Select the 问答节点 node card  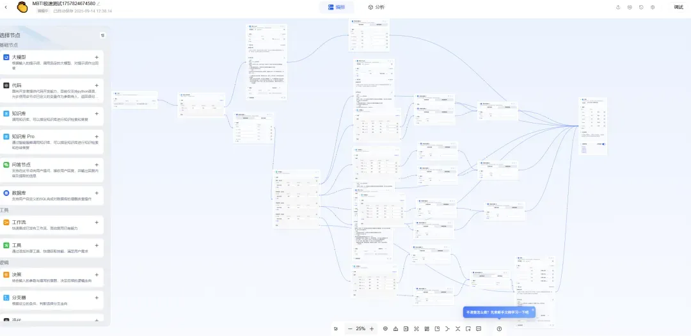tap(52, 170)
